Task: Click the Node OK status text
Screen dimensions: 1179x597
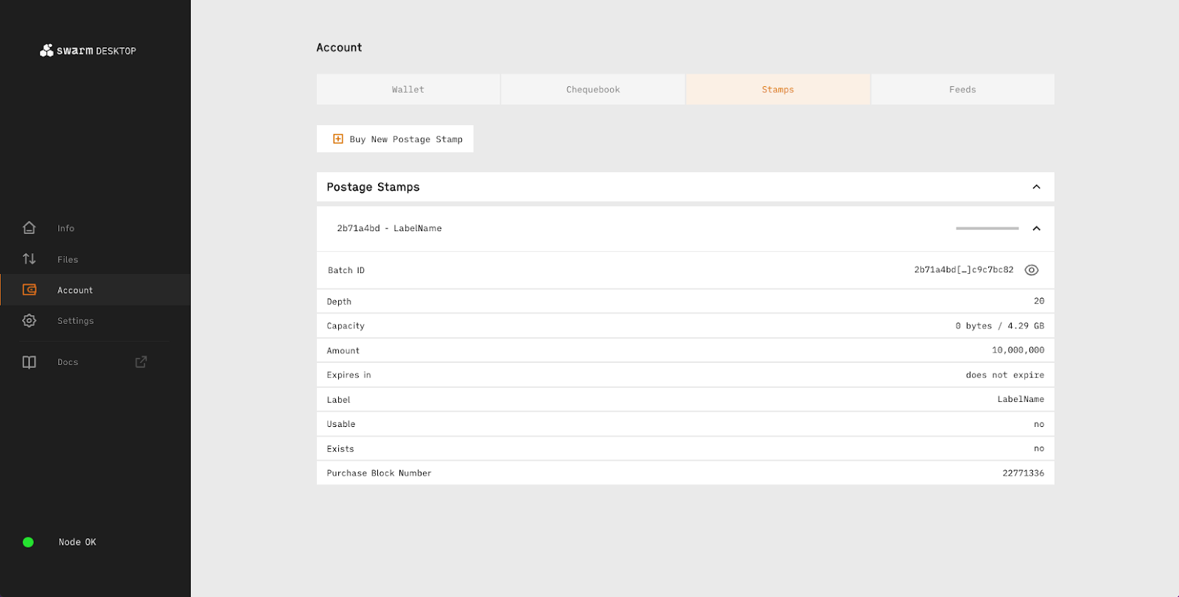Action: click(77, 543)
